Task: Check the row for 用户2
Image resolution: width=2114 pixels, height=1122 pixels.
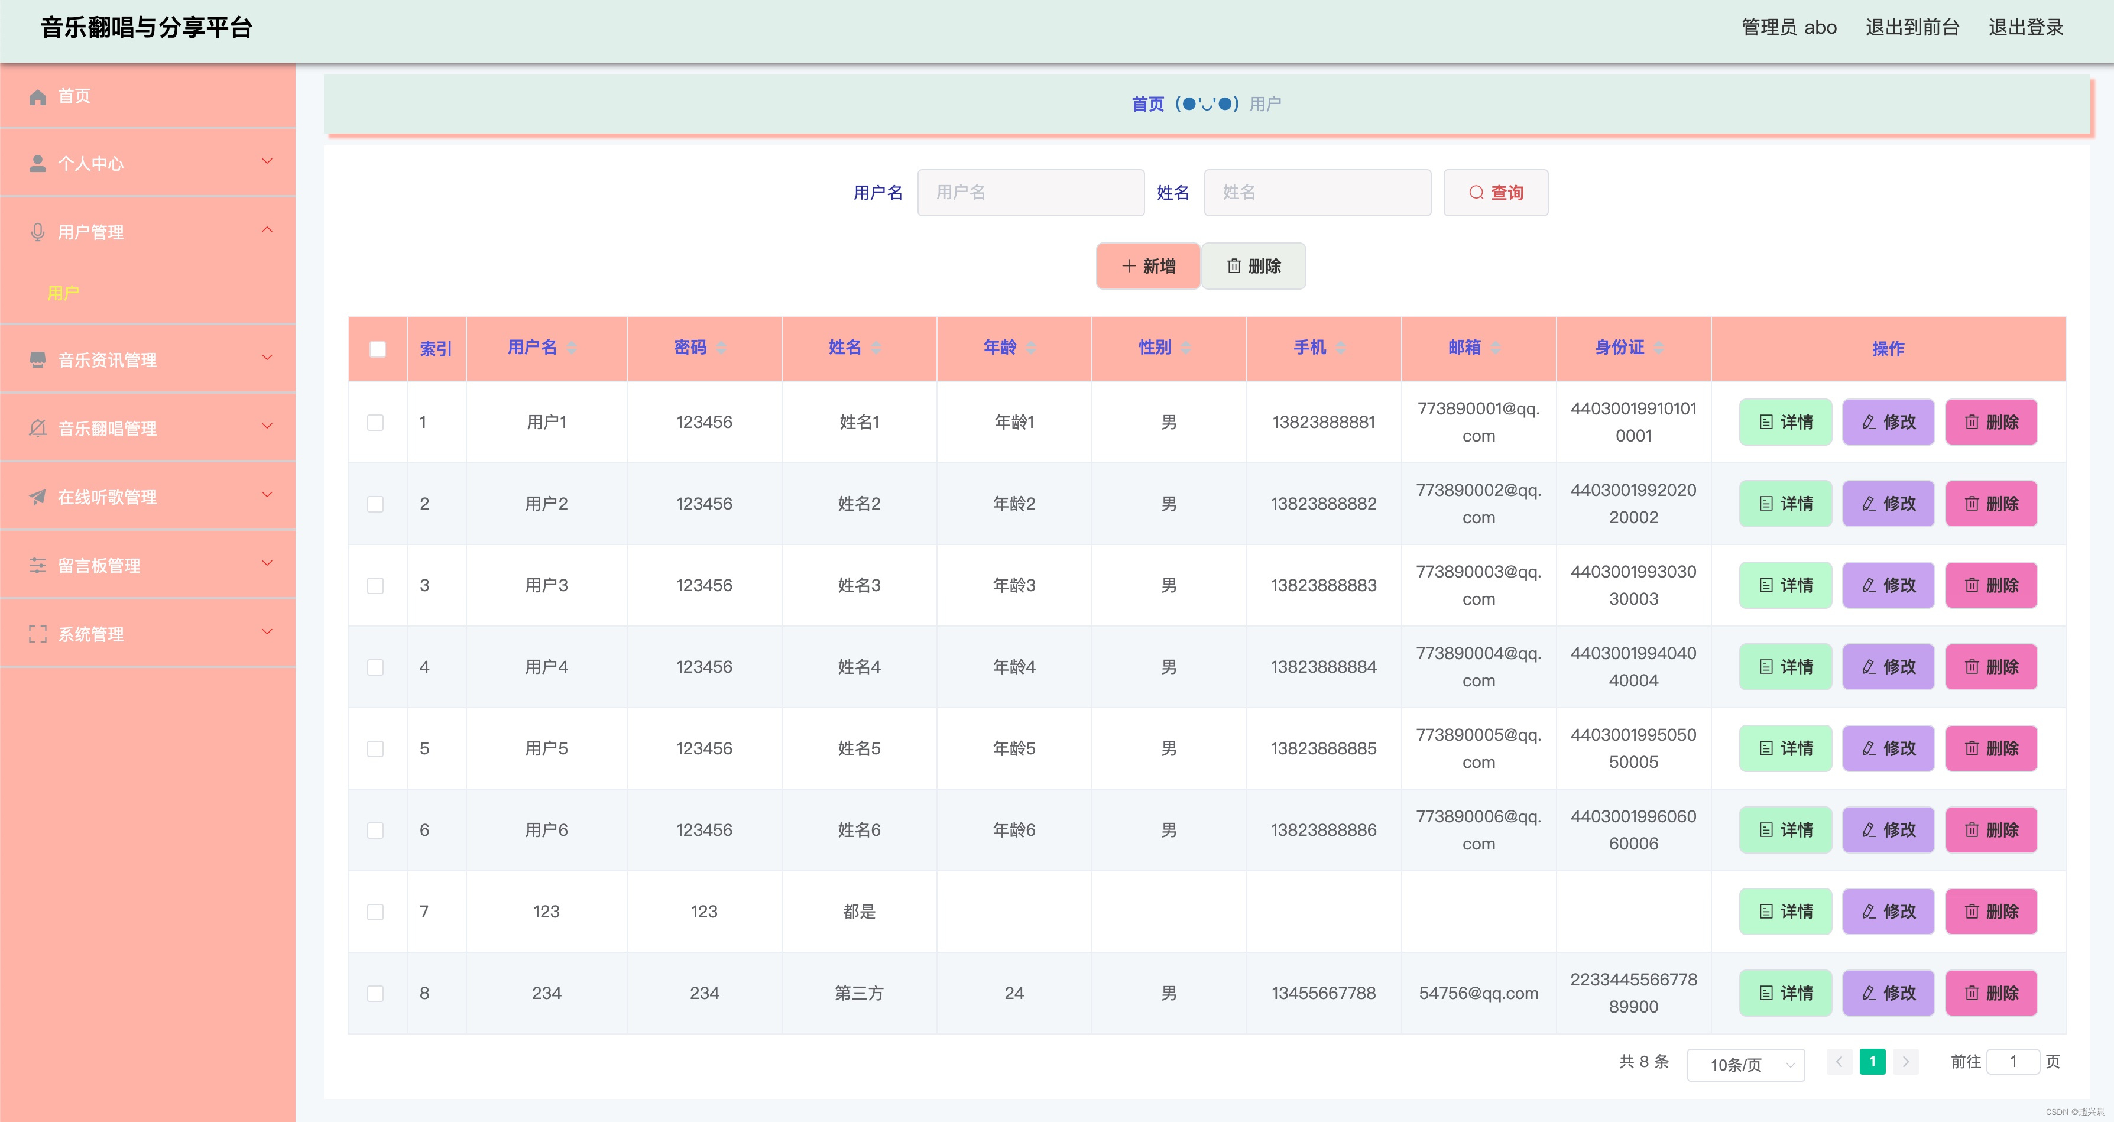Action: point(375,504)
